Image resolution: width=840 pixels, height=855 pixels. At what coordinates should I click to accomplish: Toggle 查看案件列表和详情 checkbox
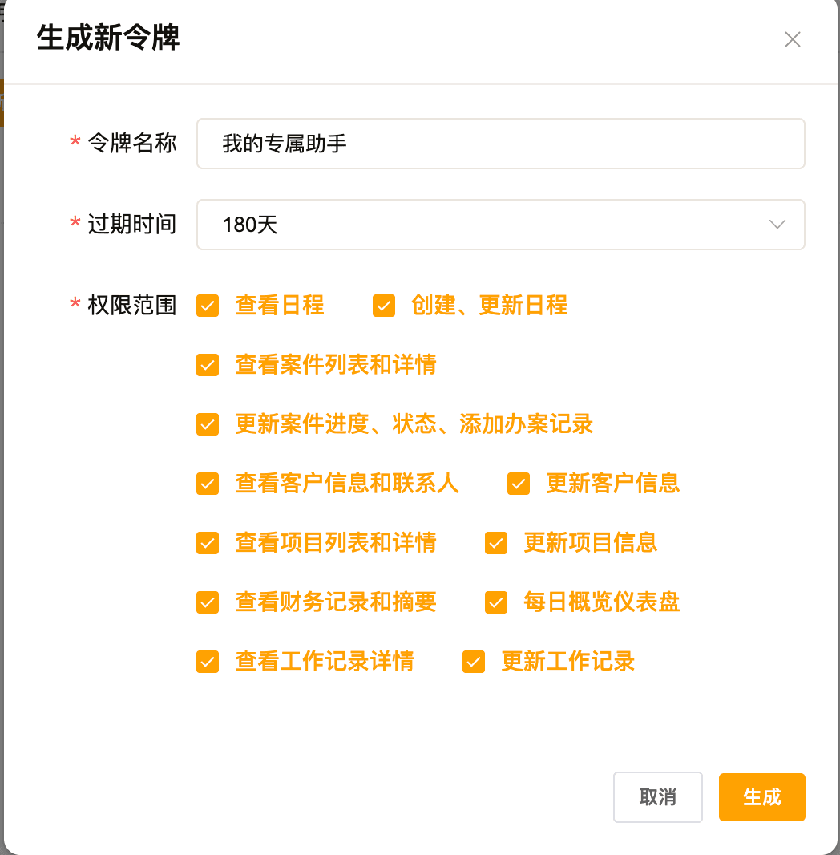208,365
